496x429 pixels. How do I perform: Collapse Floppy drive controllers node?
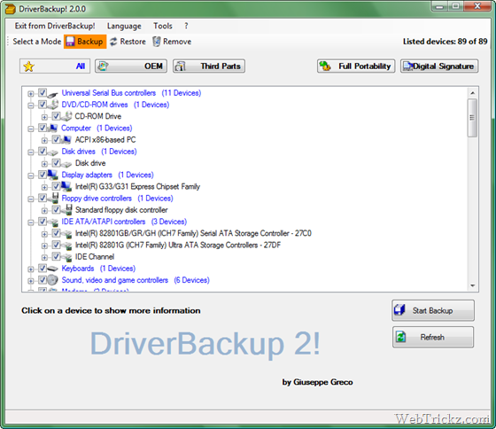31,199
